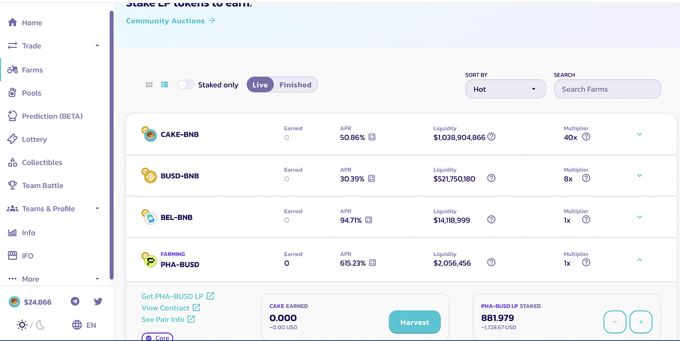Image resolution: width=680 pixels, height=341 pixels.
Task: Click BEL-BNB multiplier help icon
Action: 586,220
